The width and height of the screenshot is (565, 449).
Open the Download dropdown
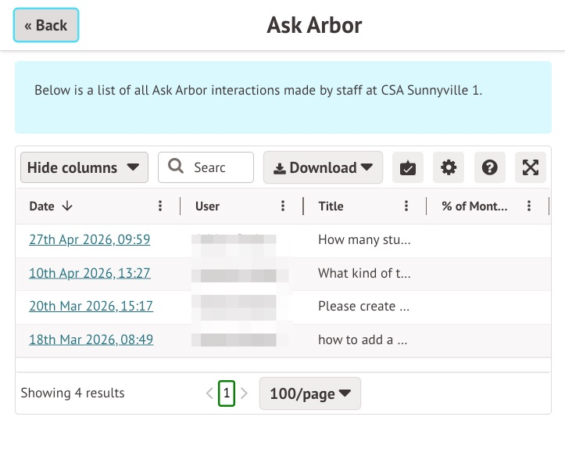coord(323,167)
